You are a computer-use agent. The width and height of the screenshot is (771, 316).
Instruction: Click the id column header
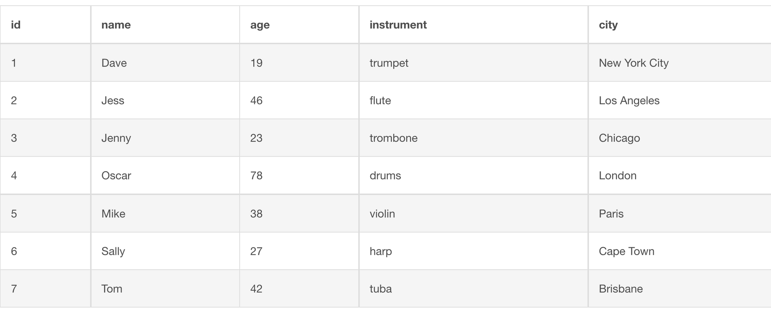45,25
